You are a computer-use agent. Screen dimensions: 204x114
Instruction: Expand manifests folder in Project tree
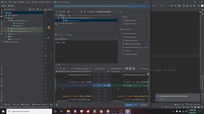pos(6,15)
